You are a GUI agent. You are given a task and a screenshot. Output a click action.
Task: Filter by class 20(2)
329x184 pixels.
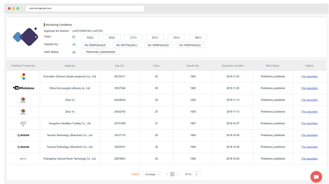click(x=112, y=37)
